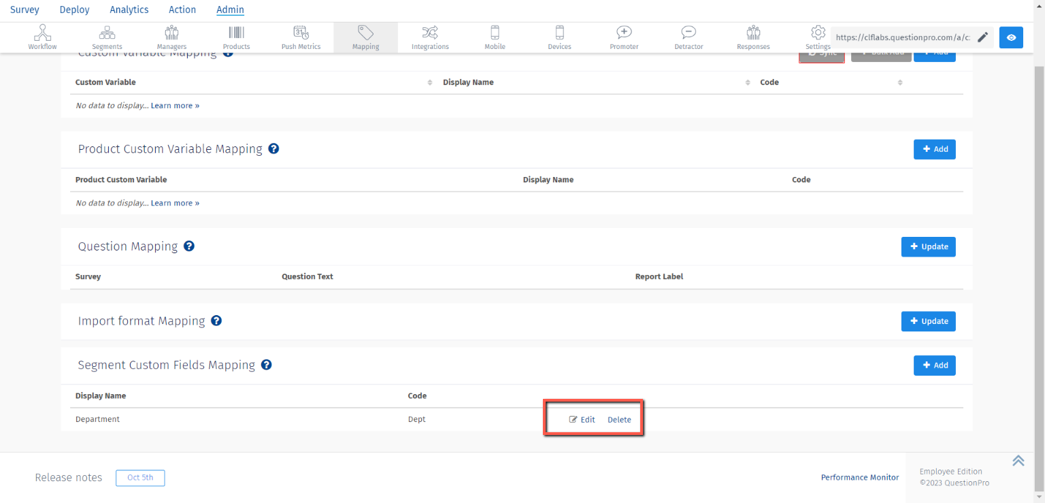The image size is (1045, 503).
Task: Add a Segment Custom Fields Mapping
Action: pyautogui.click(x=934, y=366)
